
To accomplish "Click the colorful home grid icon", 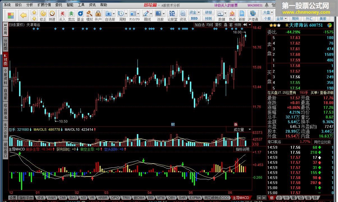I will [x=11, y=15].
